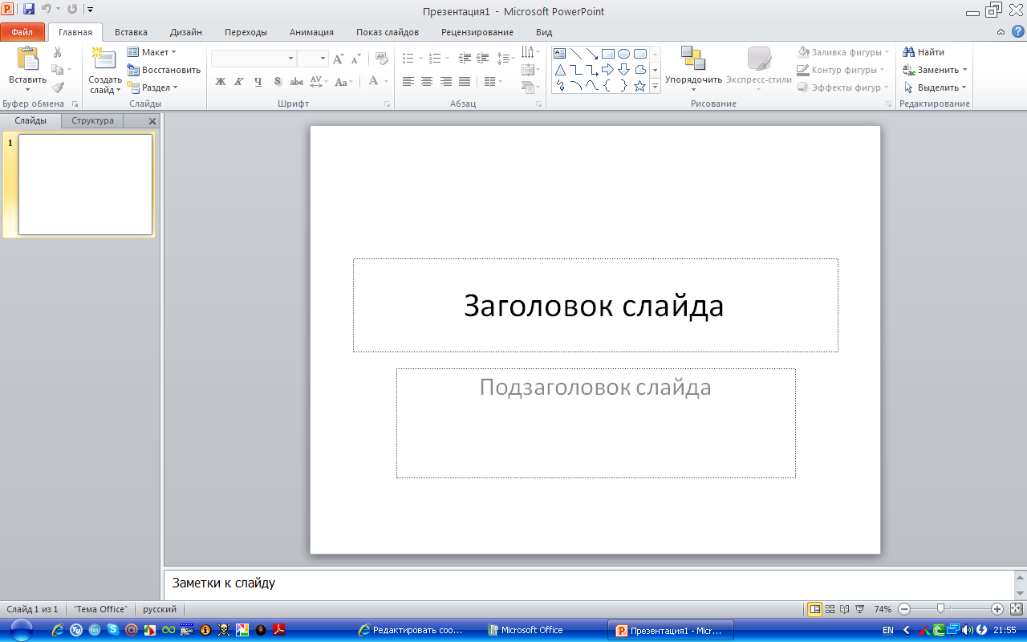Viewport: 1027px width, 642px height.
Task: Switch to the Вставка ribbon tab
Action: pyautogui.click(x=131, y=32)
